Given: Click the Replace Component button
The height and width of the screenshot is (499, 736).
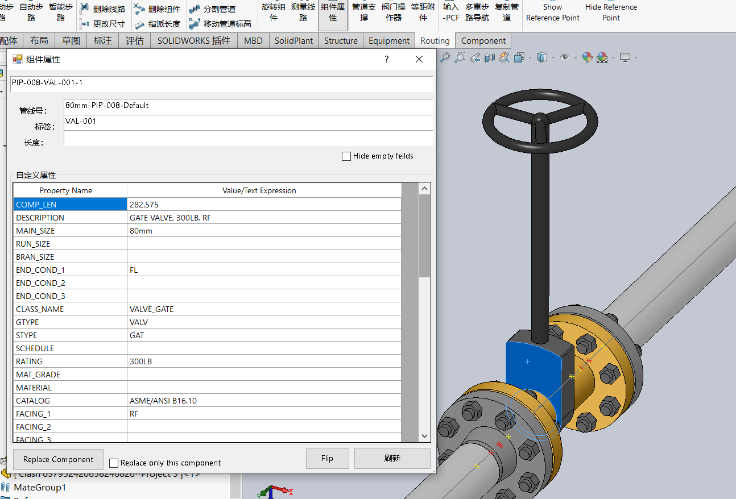Looking at the screenshot, I should click(58, 459).
